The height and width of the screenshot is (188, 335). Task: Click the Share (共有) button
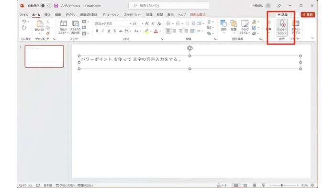point(308,15)
